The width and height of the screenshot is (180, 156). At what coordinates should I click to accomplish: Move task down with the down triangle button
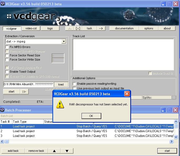coord(67,151)
